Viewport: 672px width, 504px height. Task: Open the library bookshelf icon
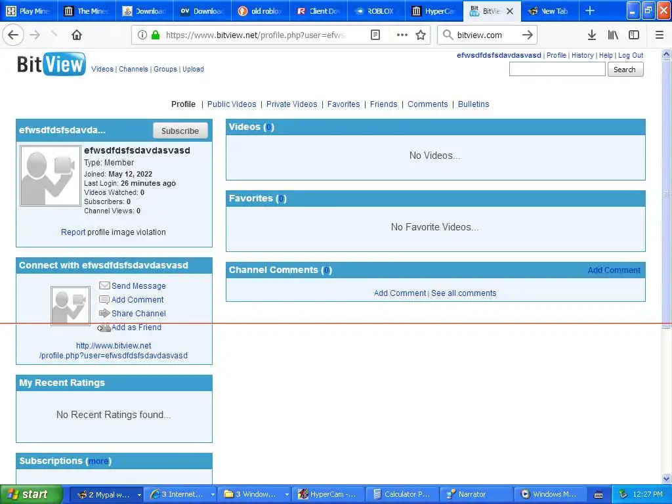coord(613,35)
